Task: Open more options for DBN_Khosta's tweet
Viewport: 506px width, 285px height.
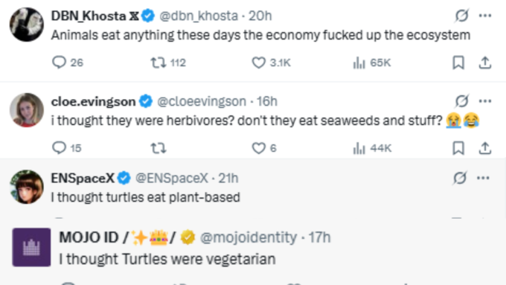Action: click(485, 16)
